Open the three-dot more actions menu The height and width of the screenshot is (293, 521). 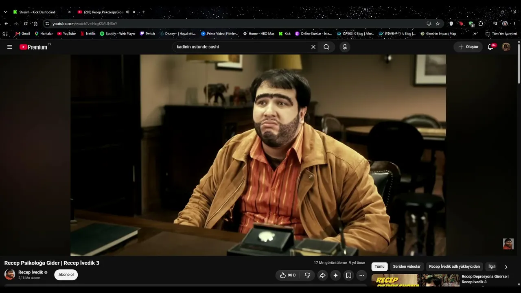point(361,276)
